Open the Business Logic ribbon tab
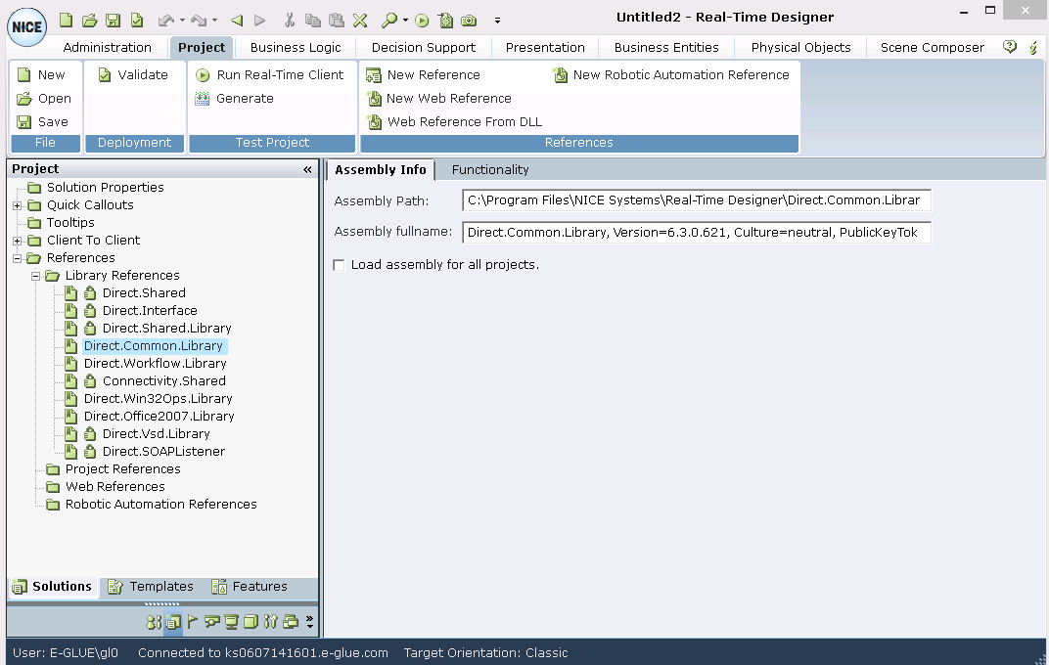This screenshot has height=665, width=1049. [296, 48]
